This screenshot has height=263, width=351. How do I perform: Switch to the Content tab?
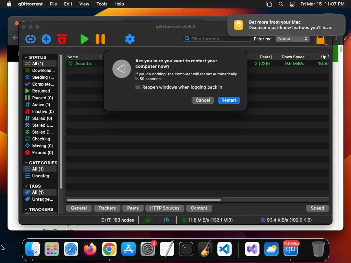(199, 208)
